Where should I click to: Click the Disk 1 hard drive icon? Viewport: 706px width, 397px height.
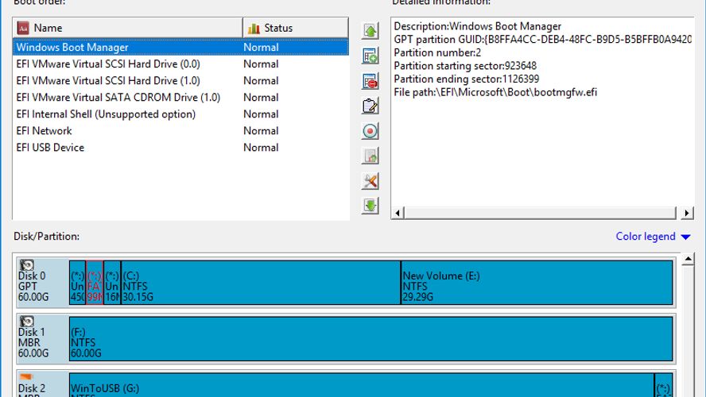pos(27,321)
